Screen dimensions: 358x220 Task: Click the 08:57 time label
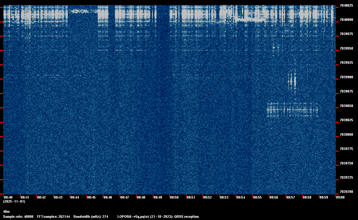coord(291,197)
